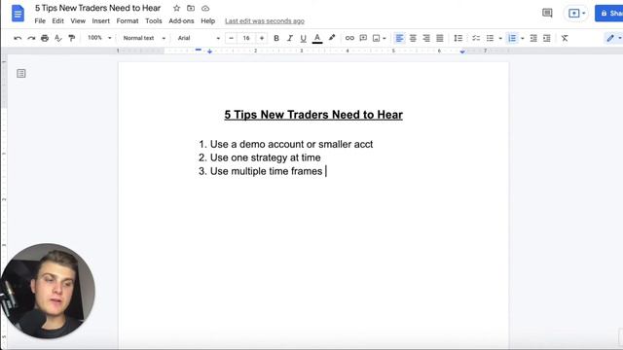Set right text alignment
Viewport: 623px width, 350px height.
[426, 38]
